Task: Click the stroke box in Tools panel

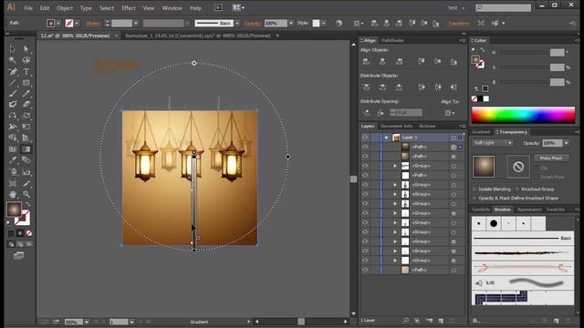Action: 22,218
